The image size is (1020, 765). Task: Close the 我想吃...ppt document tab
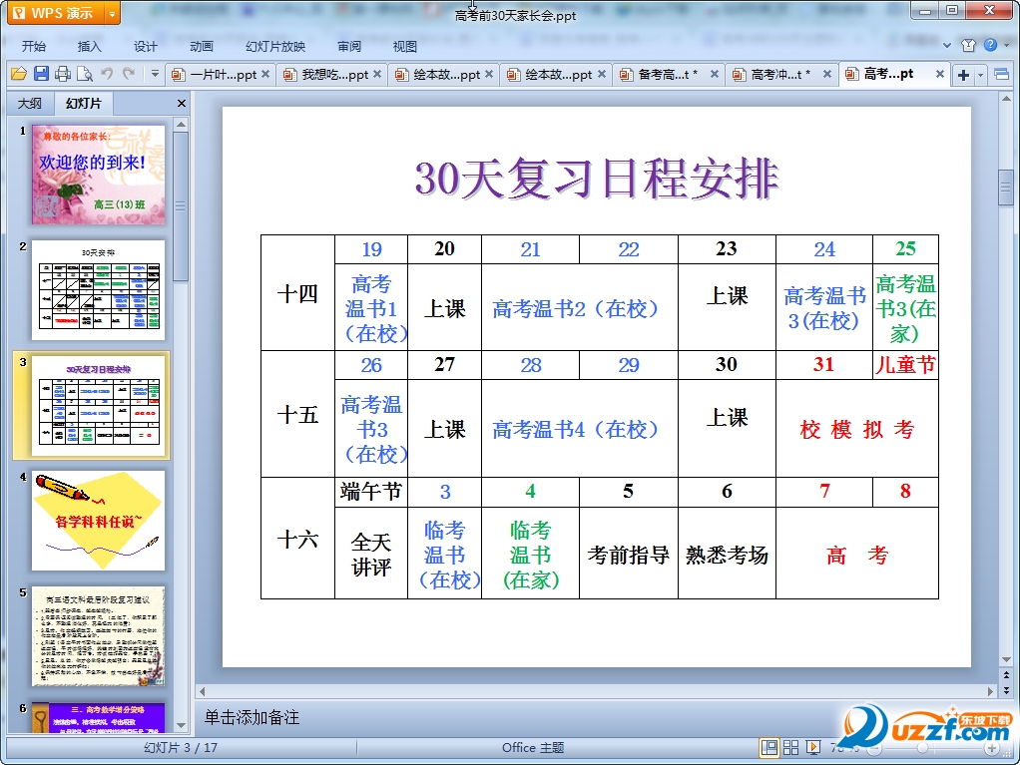pos(376,74)
